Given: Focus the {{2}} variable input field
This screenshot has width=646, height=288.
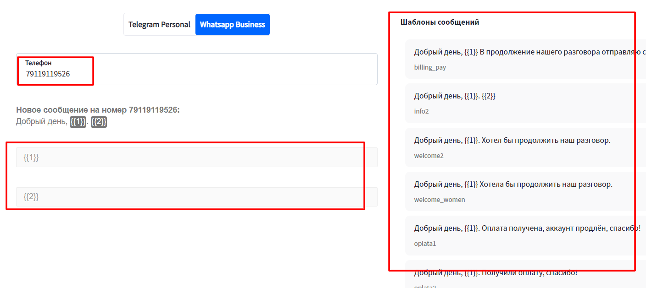Looking at the screenshot, I should coord(197,197).
